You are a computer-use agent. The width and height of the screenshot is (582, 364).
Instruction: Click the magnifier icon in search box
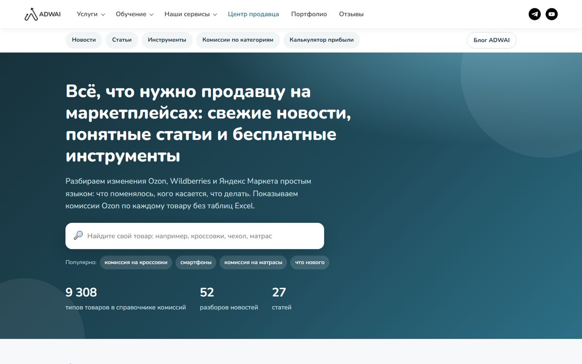pyautogui.click(x=78, y=236)
